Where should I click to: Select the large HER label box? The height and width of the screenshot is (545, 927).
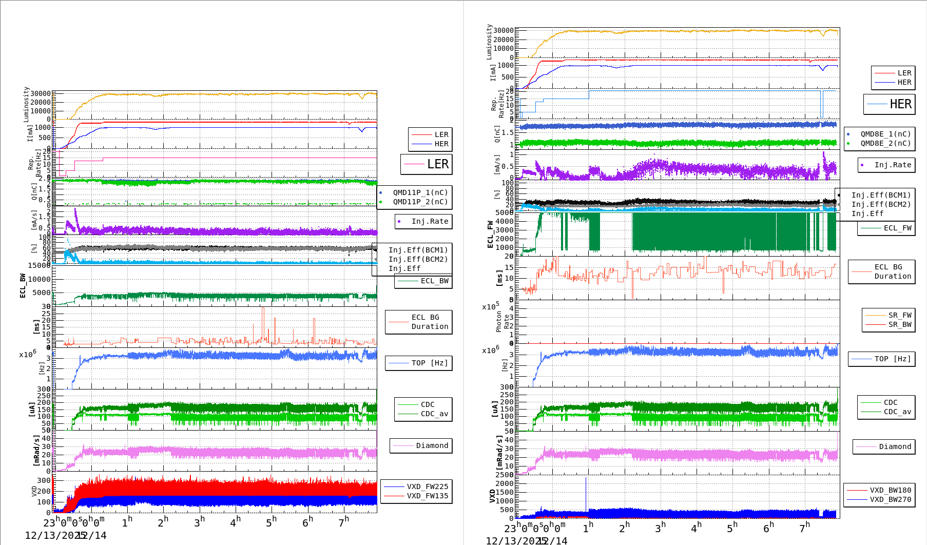pos(890,104)
